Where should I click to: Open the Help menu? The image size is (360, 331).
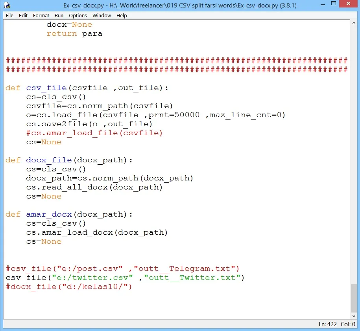pos(122,15)
